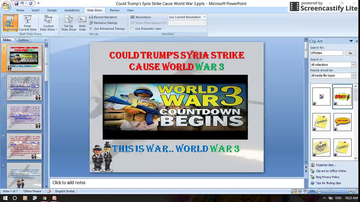This screenshot has height=202, width=360.
Task: Select slide 2 thumbnail
Action: click(24, 88)
